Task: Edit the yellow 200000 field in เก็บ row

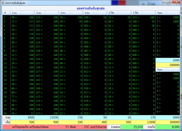Action: [168, 122]
